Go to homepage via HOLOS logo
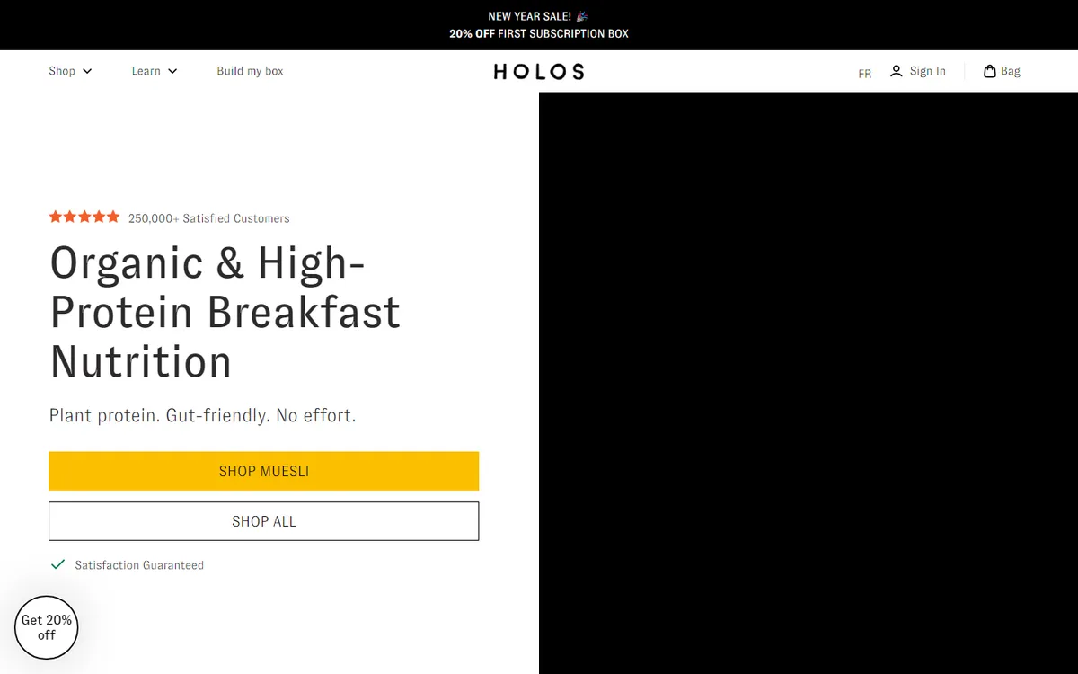This screenshot has width=1078, height=674. pyautogui.click(x=539, y=72)
